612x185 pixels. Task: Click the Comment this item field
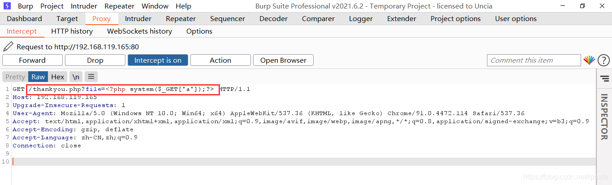click(x=534, y=60)
